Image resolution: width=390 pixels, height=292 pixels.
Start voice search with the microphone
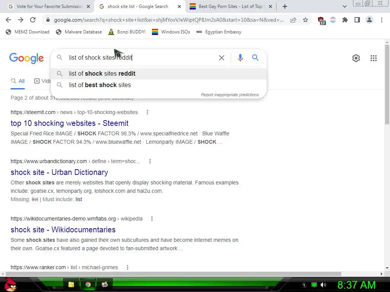coord(240,58)
